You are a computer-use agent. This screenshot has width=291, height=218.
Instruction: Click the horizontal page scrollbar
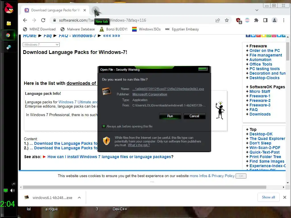tap(145, 187)
